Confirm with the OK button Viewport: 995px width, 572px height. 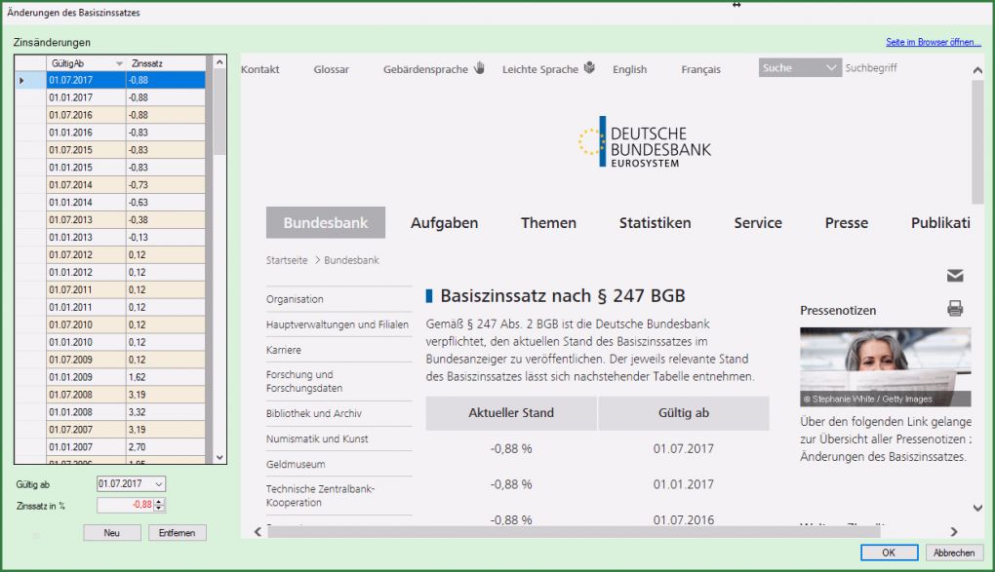[x=889, y=553]
